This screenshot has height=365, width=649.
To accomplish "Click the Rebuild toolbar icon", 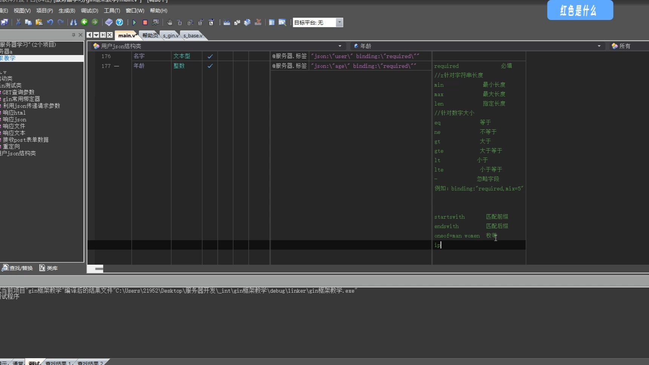I will [x=237, y=22].
